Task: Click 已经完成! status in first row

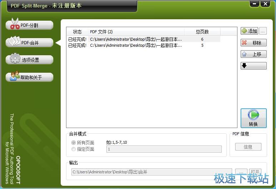Action: point(77,39)
